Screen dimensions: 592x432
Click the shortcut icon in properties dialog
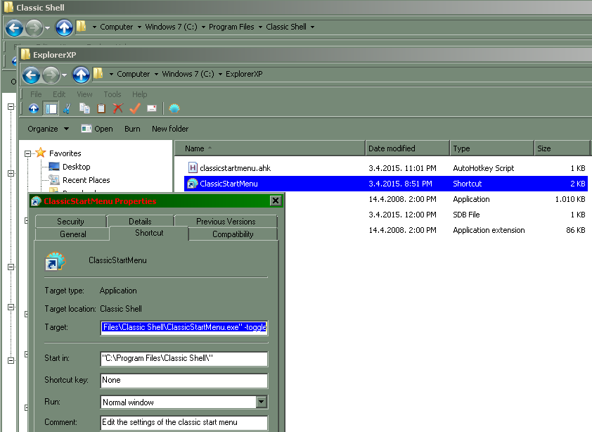(56, 262)
